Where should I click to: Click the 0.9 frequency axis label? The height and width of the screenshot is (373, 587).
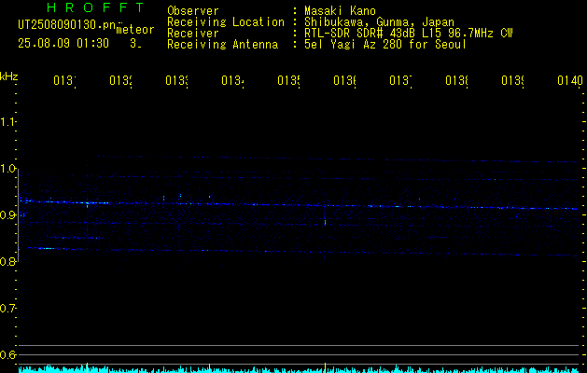point(7,214)
